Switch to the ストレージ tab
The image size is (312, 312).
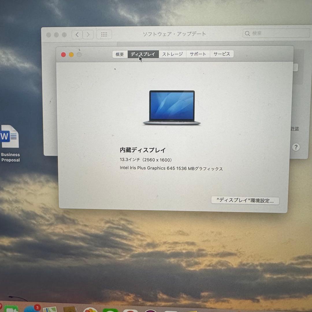click(x=172, y=54)
